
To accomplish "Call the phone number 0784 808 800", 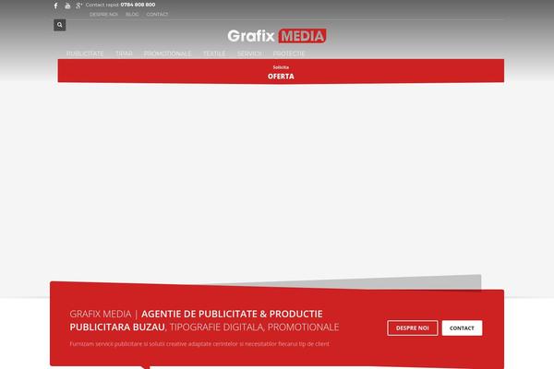I will (x=138, y=5).
